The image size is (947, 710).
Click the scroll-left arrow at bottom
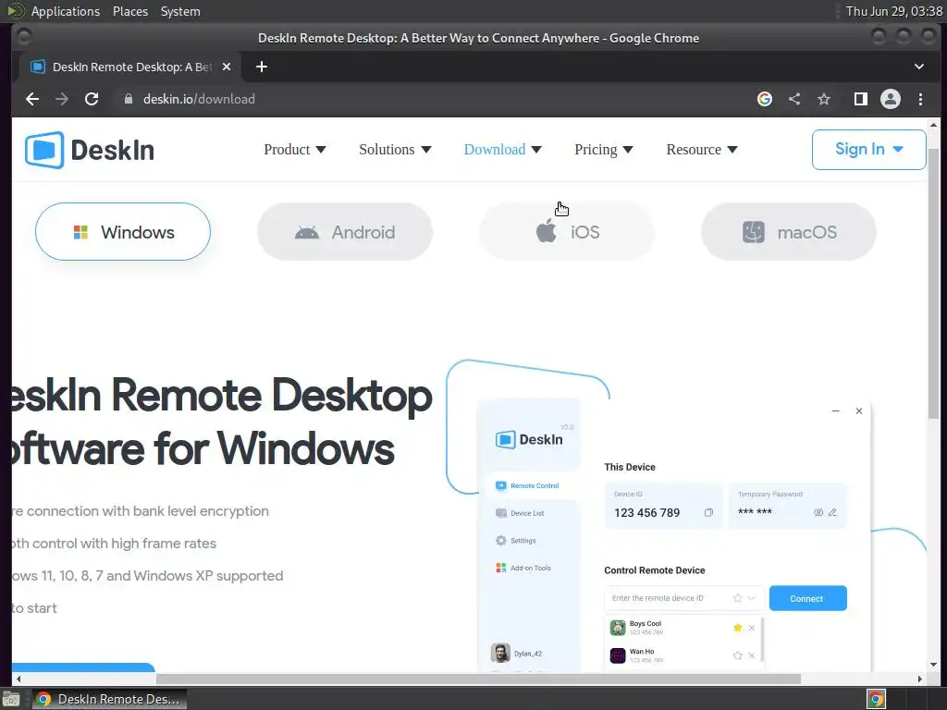point(18,679)
